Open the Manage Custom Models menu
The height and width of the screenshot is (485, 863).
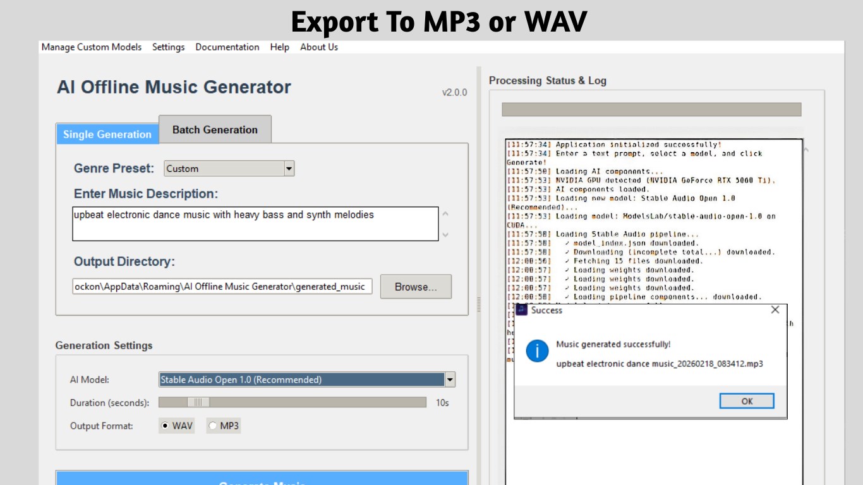click(91, 47)
